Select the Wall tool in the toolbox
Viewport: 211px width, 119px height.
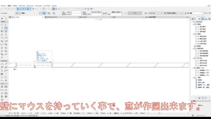[x=2, y=25]
